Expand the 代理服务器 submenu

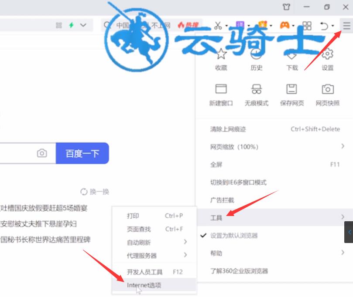click(x=154, y=256)
